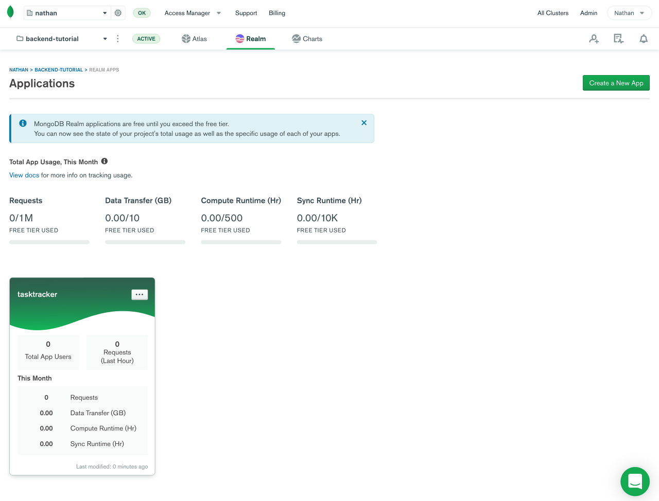Screen dimensions: 659x501
Task: Switch to the Realm tab
Action: 251,39
